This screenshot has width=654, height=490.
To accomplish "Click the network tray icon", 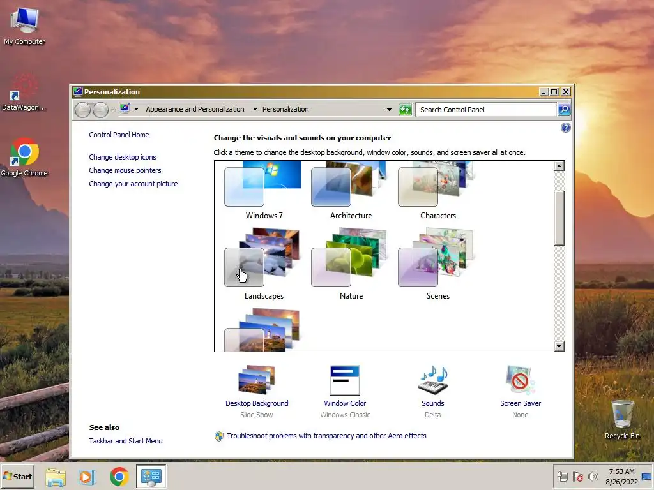I will coord(562,477).
